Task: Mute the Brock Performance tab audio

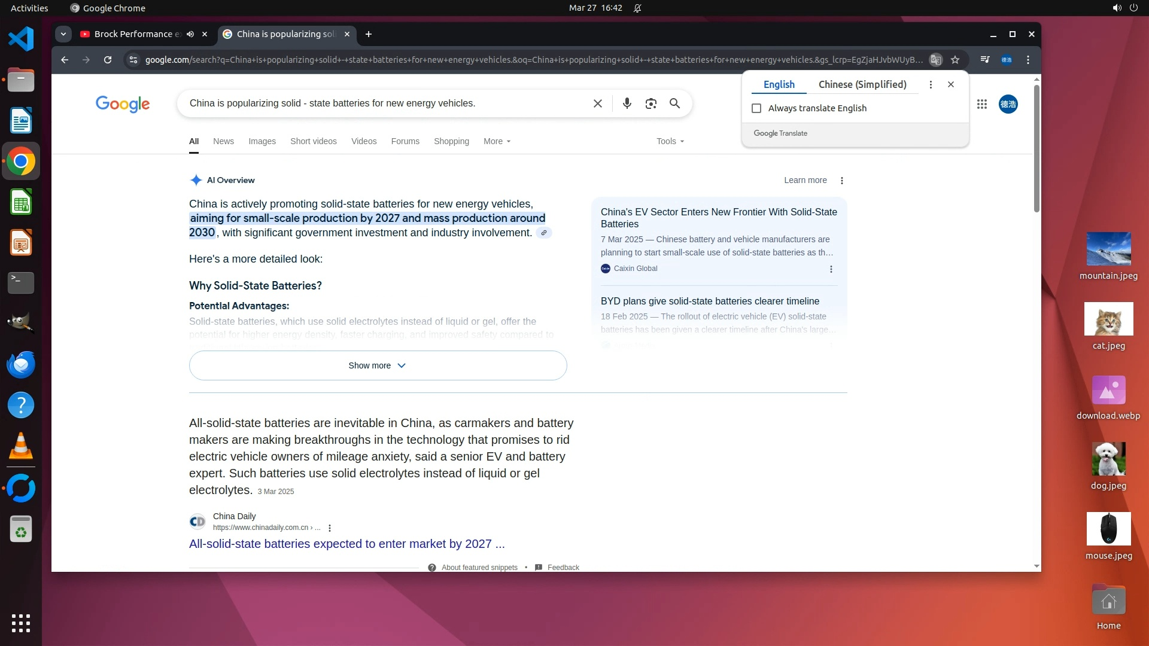Action: click(x=190, y=34)
